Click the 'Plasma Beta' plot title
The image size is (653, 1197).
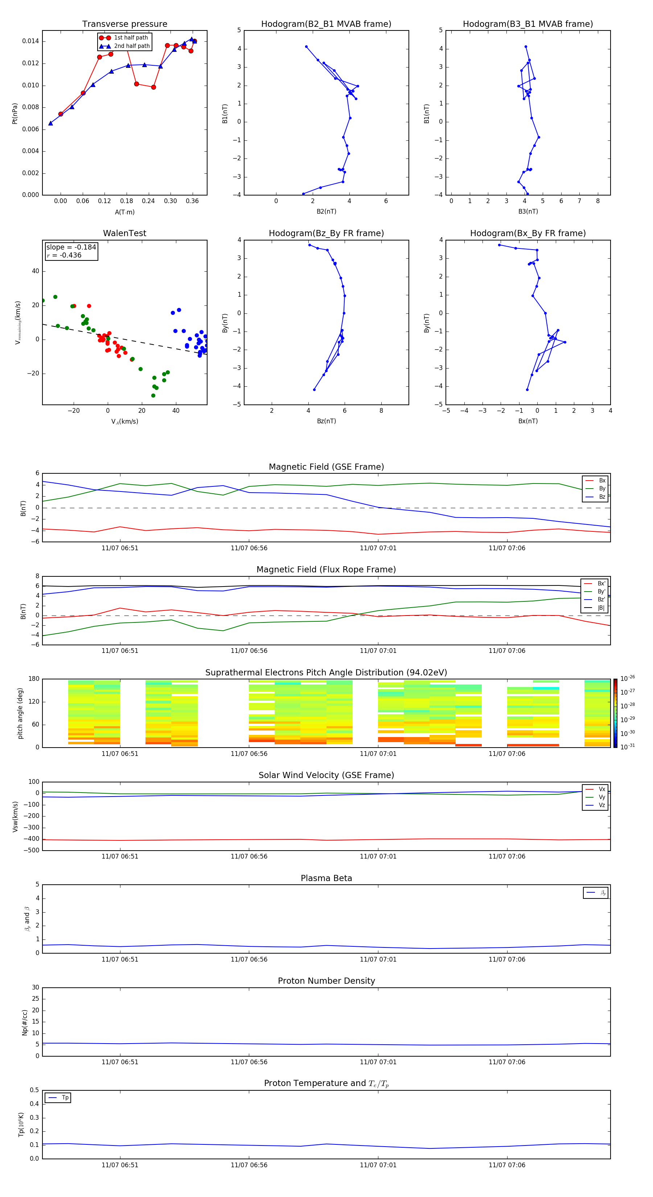point(326,879)
